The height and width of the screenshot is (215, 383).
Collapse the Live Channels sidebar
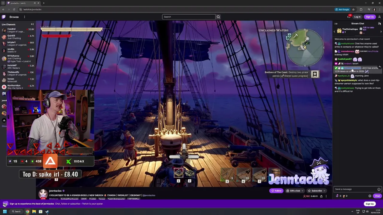(x=32, y=24)
